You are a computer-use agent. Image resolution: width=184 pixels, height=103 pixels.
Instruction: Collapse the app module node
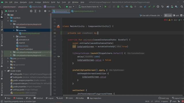[x=5, y=15]
